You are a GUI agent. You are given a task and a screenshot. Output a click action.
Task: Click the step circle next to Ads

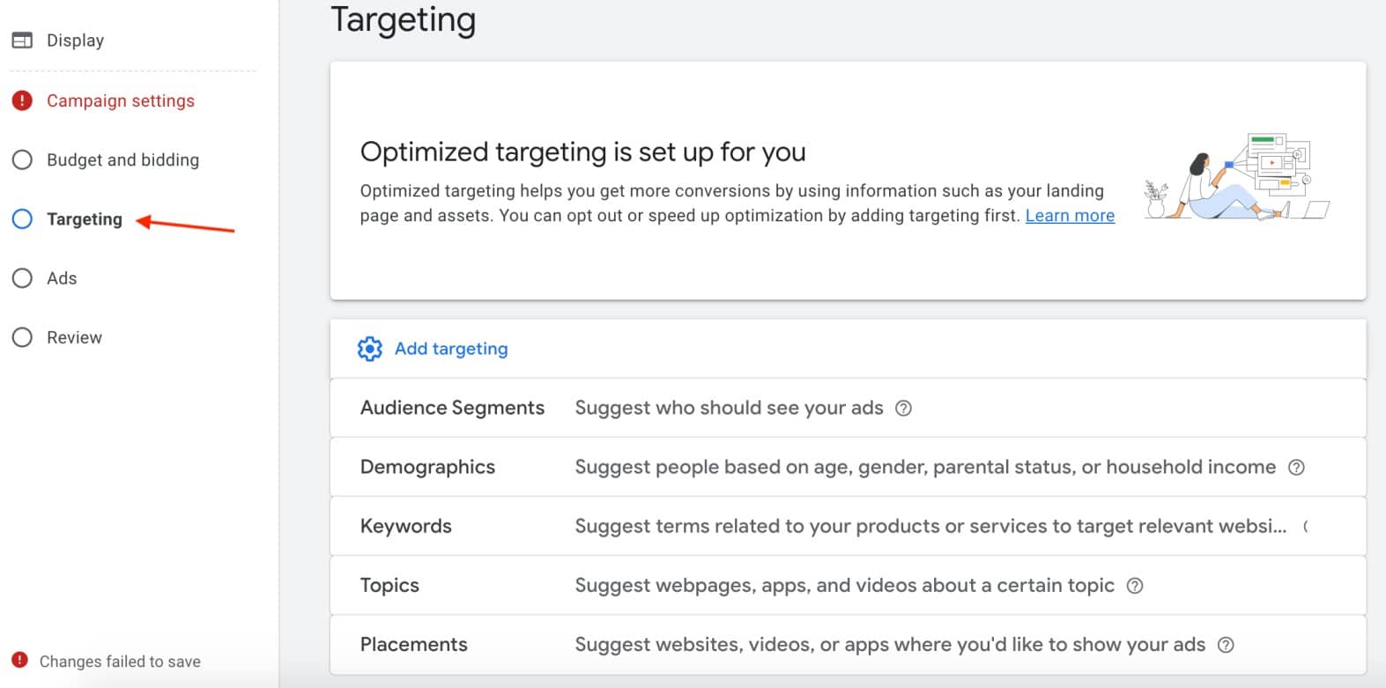[x=22, y=278]
